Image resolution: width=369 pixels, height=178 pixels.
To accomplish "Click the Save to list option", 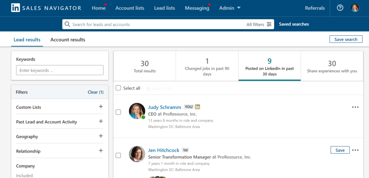I will point(160,89).
